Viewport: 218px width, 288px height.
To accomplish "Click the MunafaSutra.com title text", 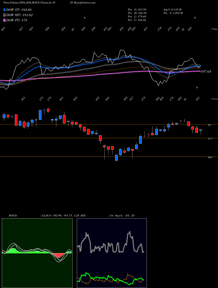I will pyautogui.click(x=85, y=3).
